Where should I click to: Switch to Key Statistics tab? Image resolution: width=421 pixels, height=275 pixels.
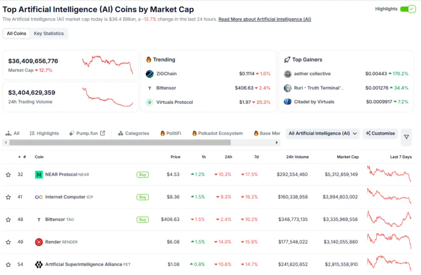(x=48, y=33)
